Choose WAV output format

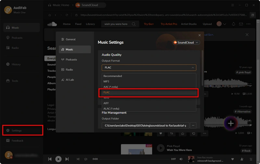click(x=149, y=98)
